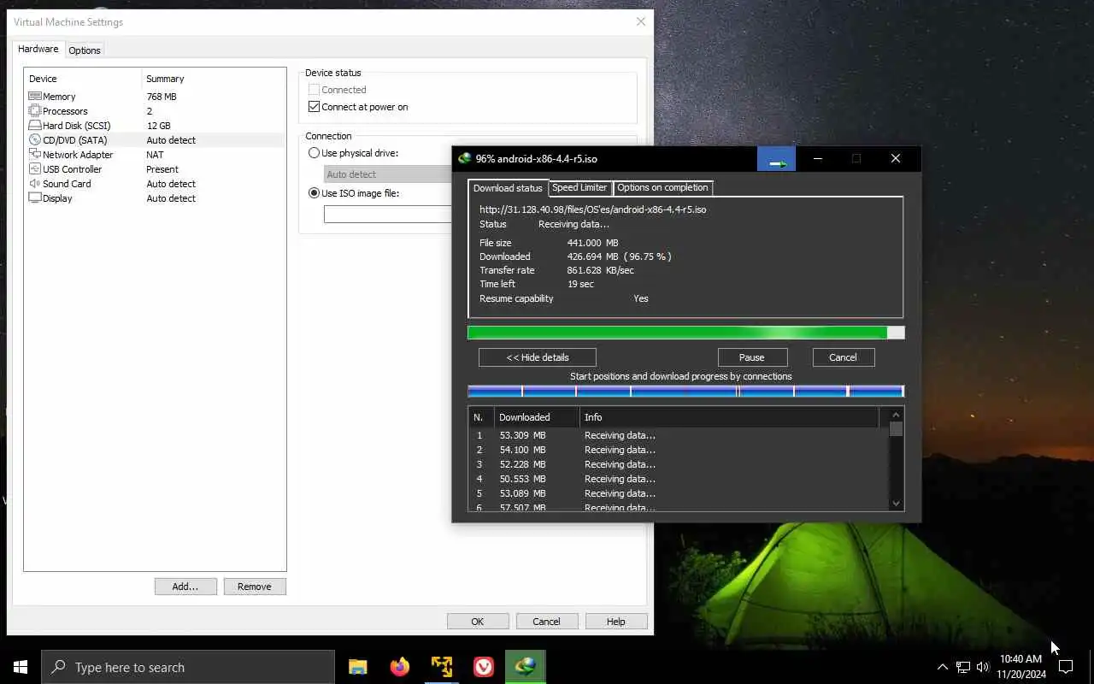Select Use physical drive radio button
The width and height of the screenshot is (1094, 684).
pyautogui.click(x=314, y=153)
